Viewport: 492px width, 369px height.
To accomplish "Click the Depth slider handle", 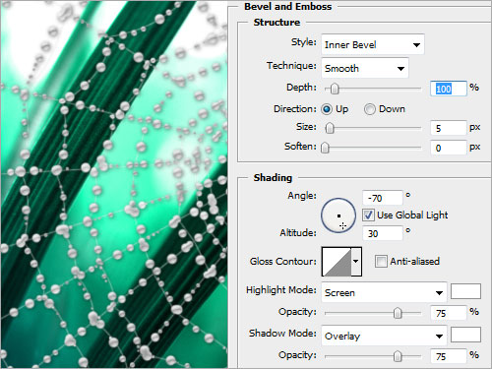I will coord(335,89).
